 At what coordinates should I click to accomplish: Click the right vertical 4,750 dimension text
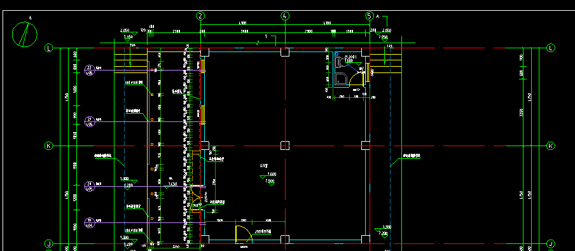[x=530, y=97]
